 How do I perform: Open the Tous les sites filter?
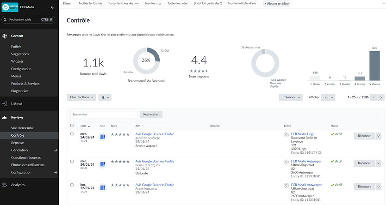153,3
